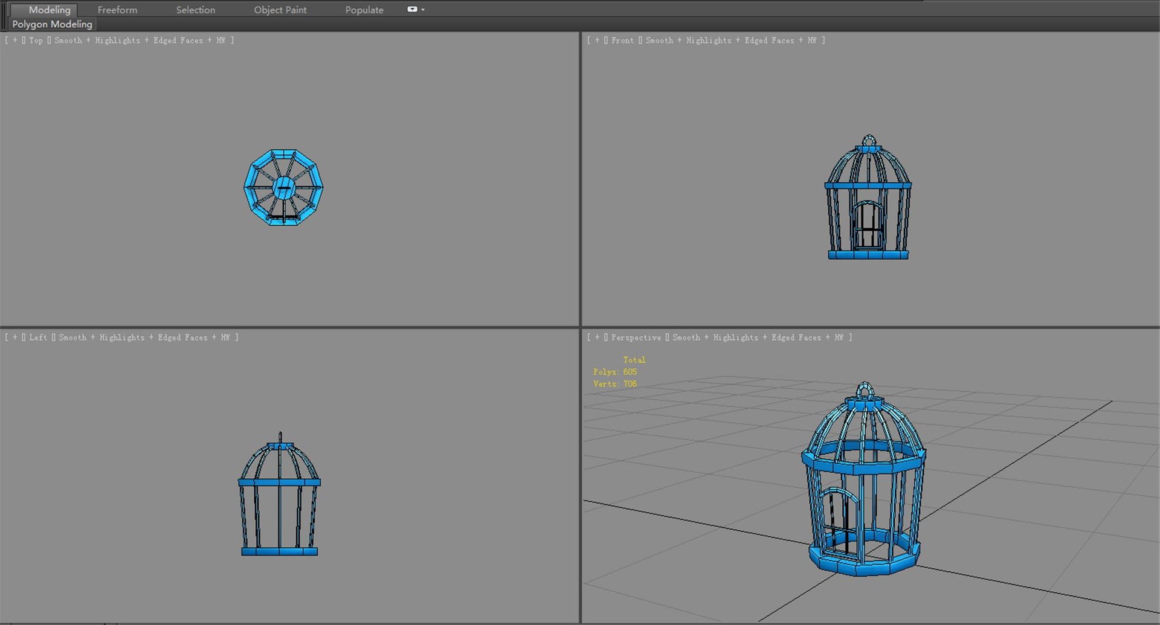Toggle the ribbon minimize icon after Populate
This screenshot has height=625, width=1160.
[412, 9]
